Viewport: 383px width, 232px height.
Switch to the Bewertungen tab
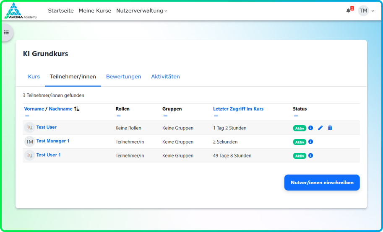(x=124, y=77)
